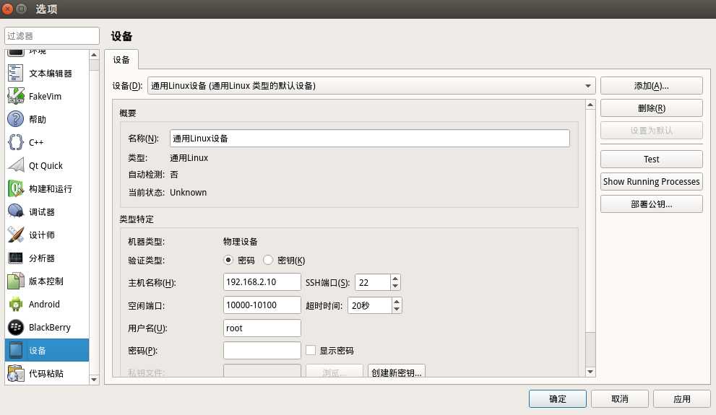Open the Android robot icon
716x415 pixels.
15,304
